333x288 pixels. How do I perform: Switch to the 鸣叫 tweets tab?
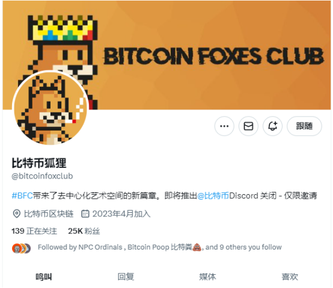43,277
